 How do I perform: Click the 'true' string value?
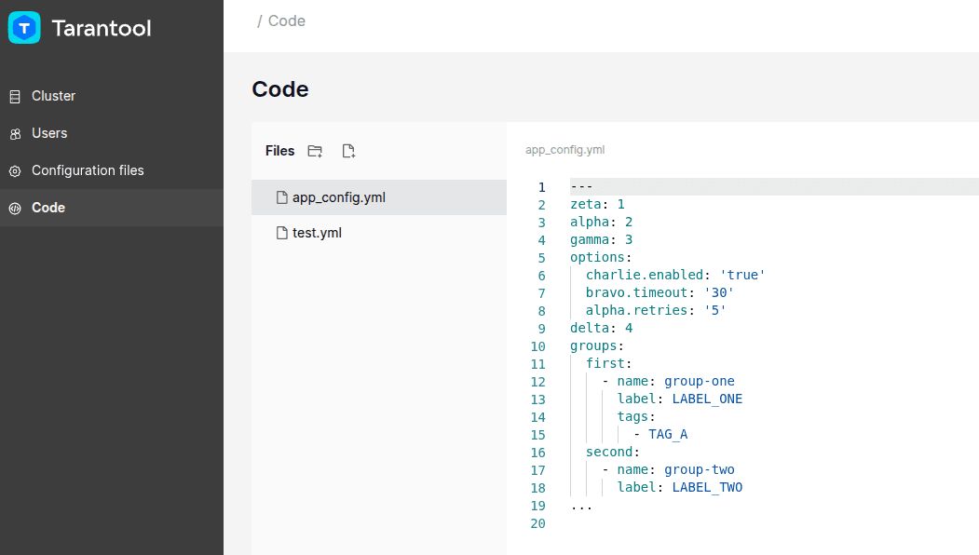point(742,276)
